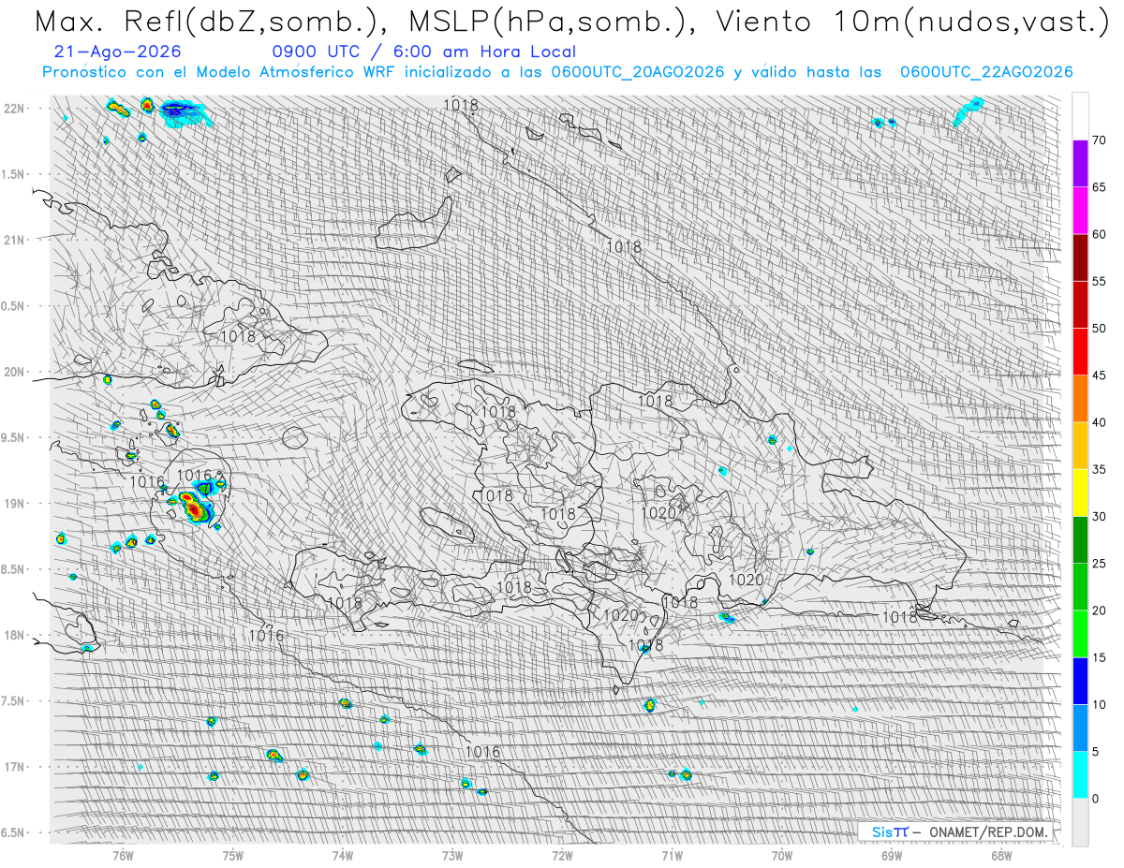
Task: Pick the cyan 0-5 dBZ colorbar segment
Action: pos(1080,774)
